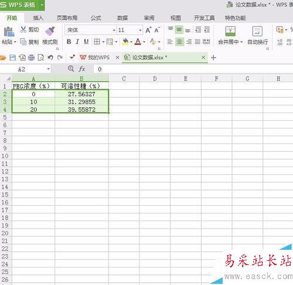The image size is (293, 285).
Task: Open the font name dropdown (宋体)
Action: pyautogui.click(x=114, y=30)
